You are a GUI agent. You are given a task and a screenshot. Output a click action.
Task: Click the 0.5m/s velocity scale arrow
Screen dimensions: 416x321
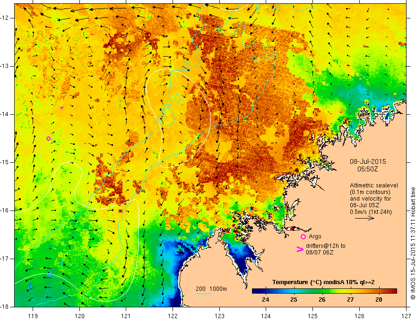[364, 218]
